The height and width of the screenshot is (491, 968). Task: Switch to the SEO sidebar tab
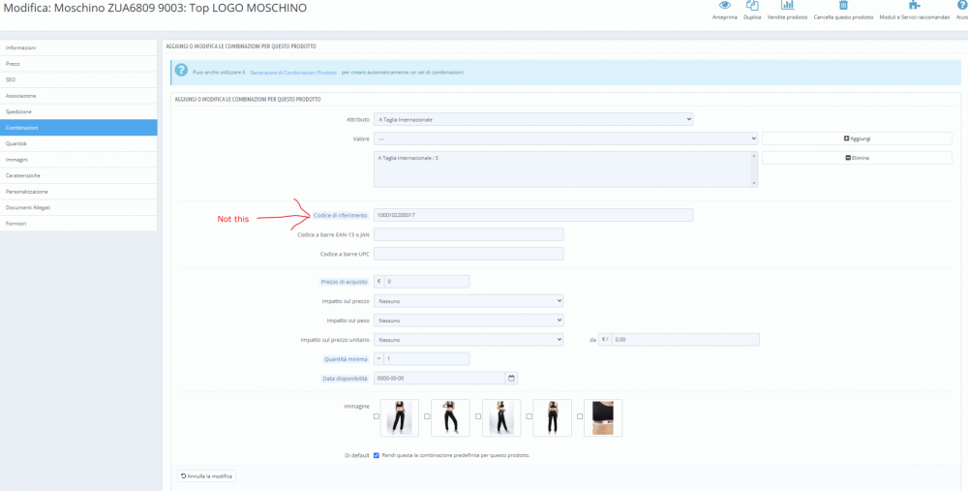tap(78, 79)
